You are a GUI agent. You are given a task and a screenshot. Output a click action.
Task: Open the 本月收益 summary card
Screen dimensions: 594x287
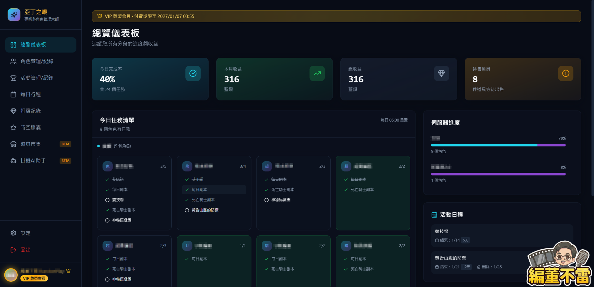pos(274,79)
